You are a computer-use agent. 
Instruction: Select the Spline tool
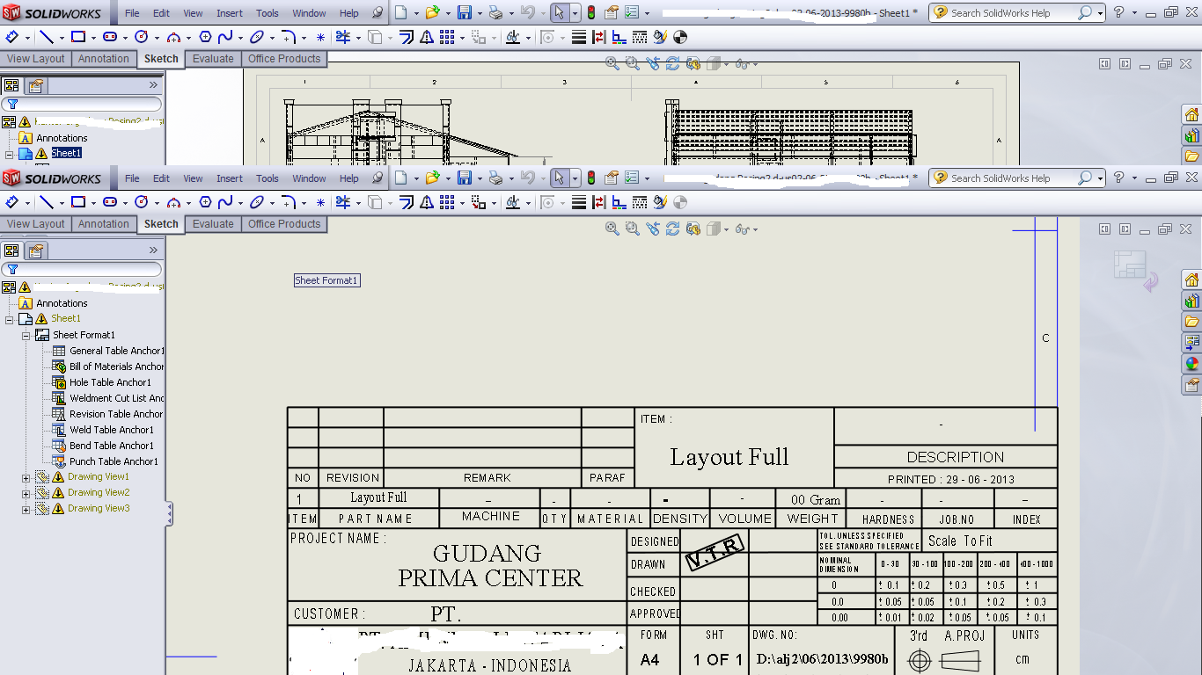(x=226, y=202)
